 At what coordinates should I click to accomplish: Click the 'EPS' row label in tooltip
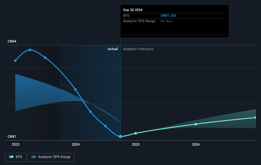[x=126, y=16]
